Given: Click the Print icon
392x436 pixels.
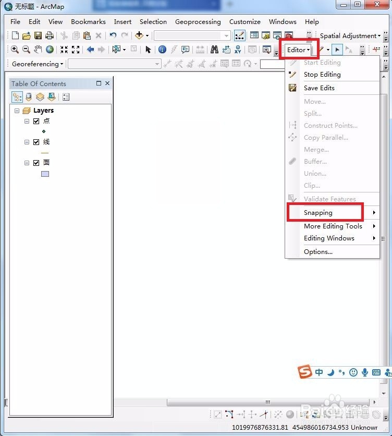Looking at the screenshot, I should 49,35.
